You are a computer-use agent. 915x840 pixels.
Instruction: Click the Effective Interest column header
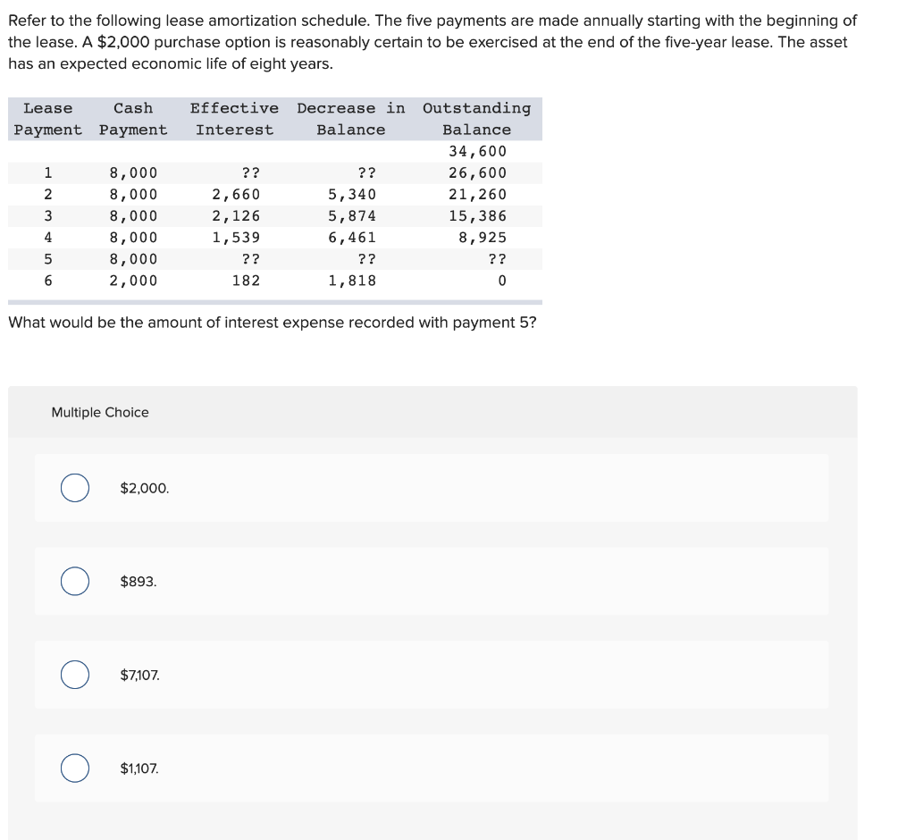point(234,119)
